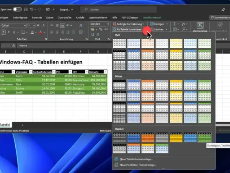Click the bottom align icon
The height and width of the screenshot is (173, 230).
tap(62, 26)
